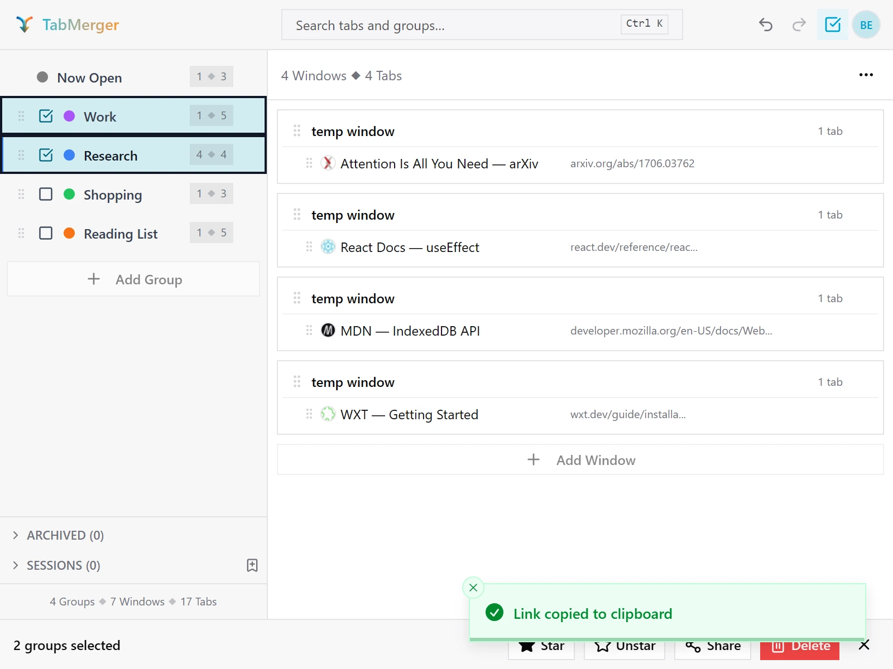The width and height of the screenshot is (893, 669).
Task: Select the Research group label
Action: (111, 156)
